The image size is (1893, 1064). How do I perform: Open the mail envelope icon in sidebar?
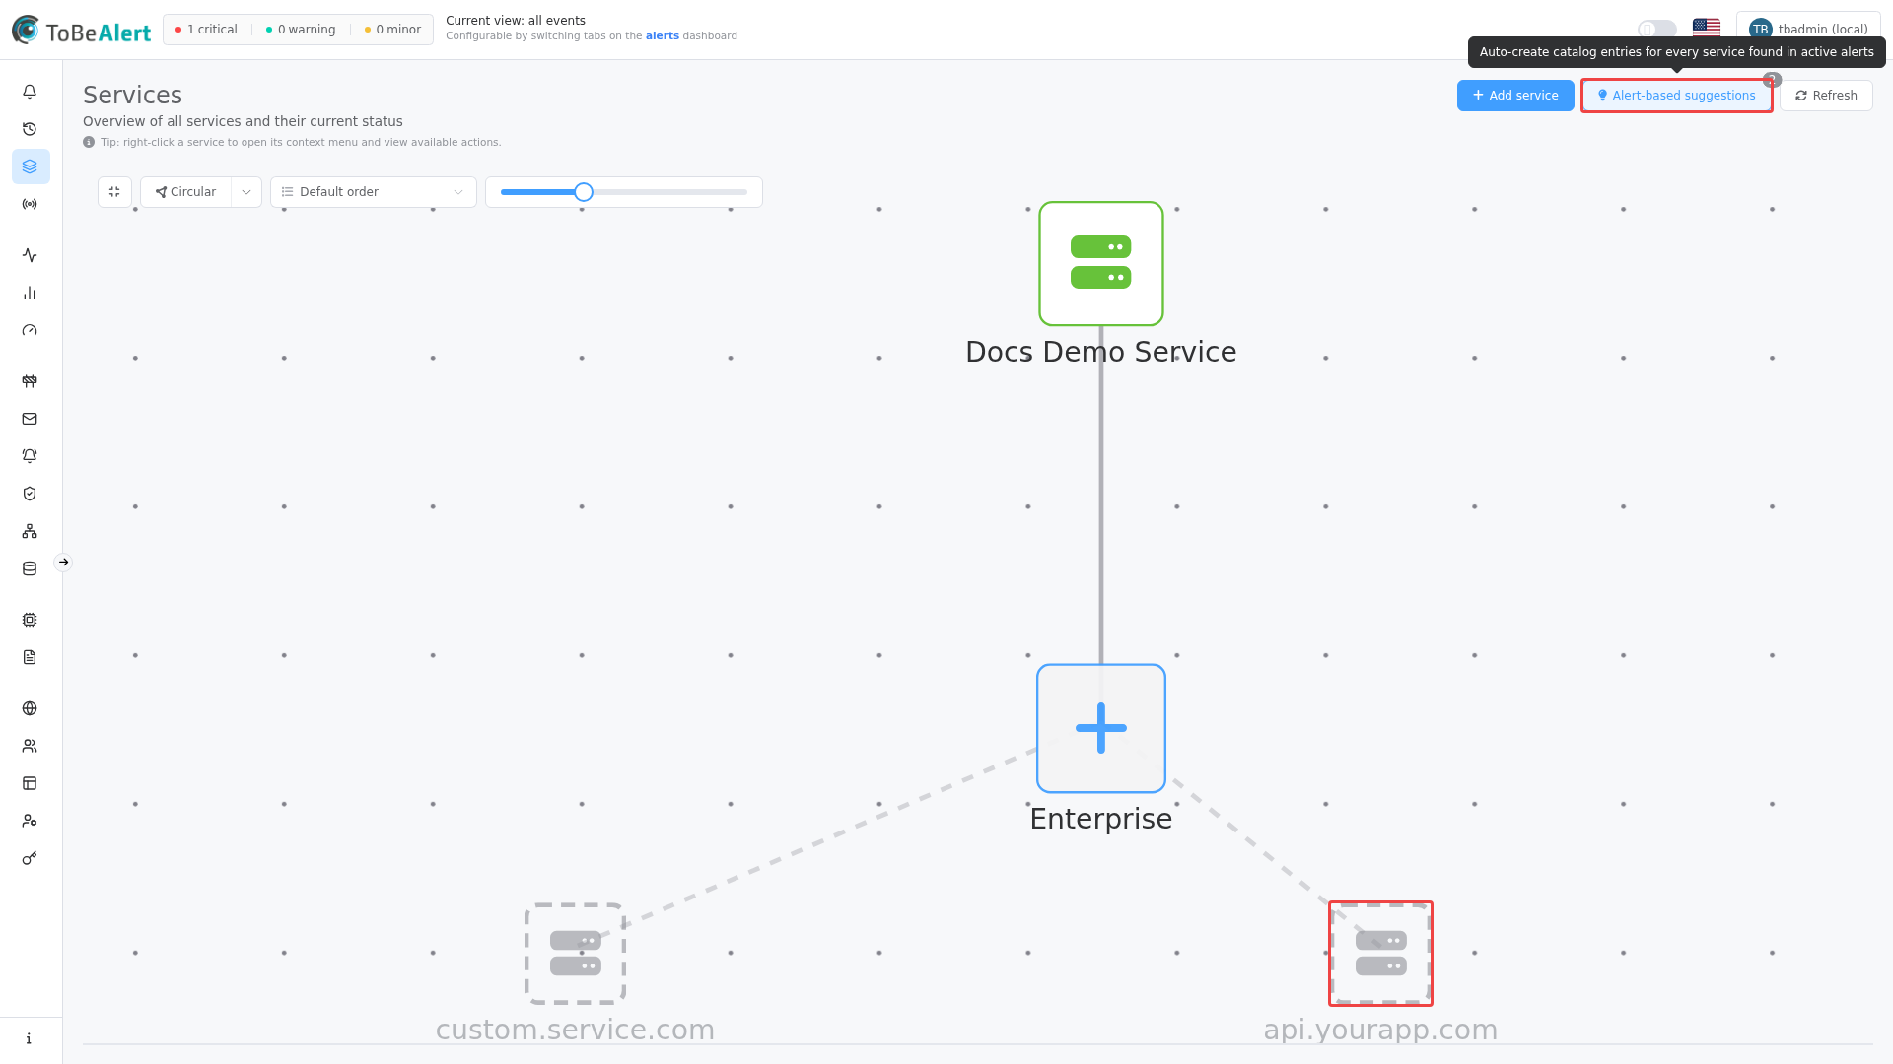click(30, 419)
